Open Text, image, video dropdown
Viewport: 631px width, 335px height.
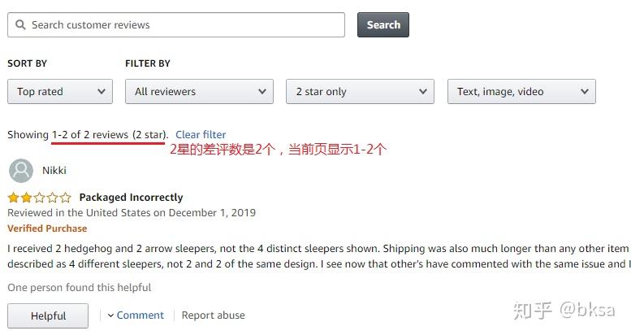tap(521, 92)
